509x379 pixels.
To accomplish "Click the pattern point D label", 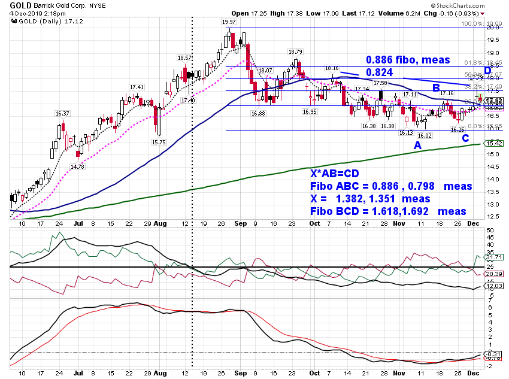I will pos(487,71).
